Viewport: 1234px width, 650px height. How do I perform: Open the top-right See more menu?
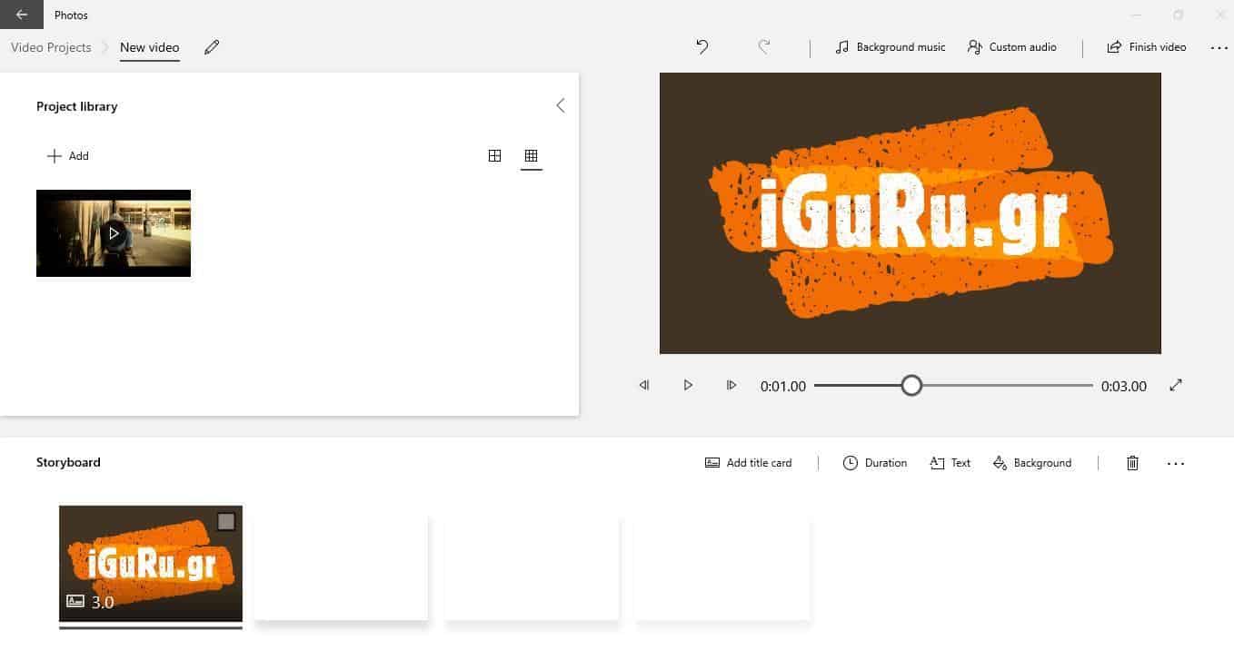point(1219,48)
